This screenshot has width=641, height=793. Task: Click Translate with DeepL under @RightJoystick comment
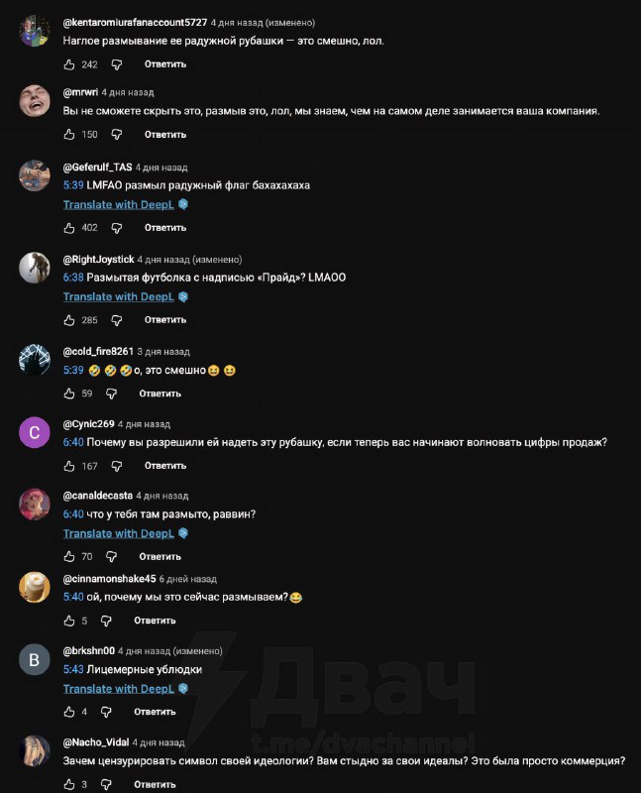pos(119,296)
